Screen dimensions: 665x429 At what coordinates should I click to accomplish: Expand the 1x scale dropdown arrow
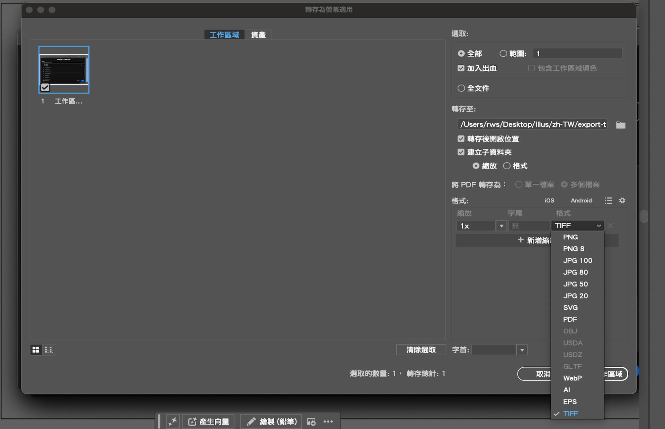(x=501, y=226)
